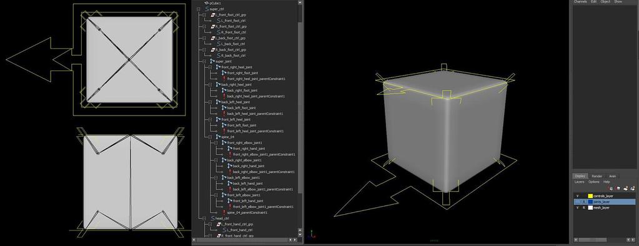
Task: Click the L_front_foot_ctrl_grp transform icon
Action: point(213,14)
